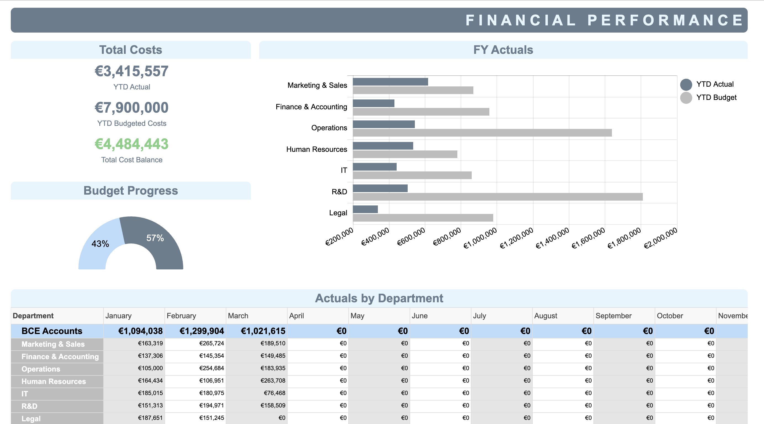
Task: Select the Human Resources row label
Action: pos(54,381)
